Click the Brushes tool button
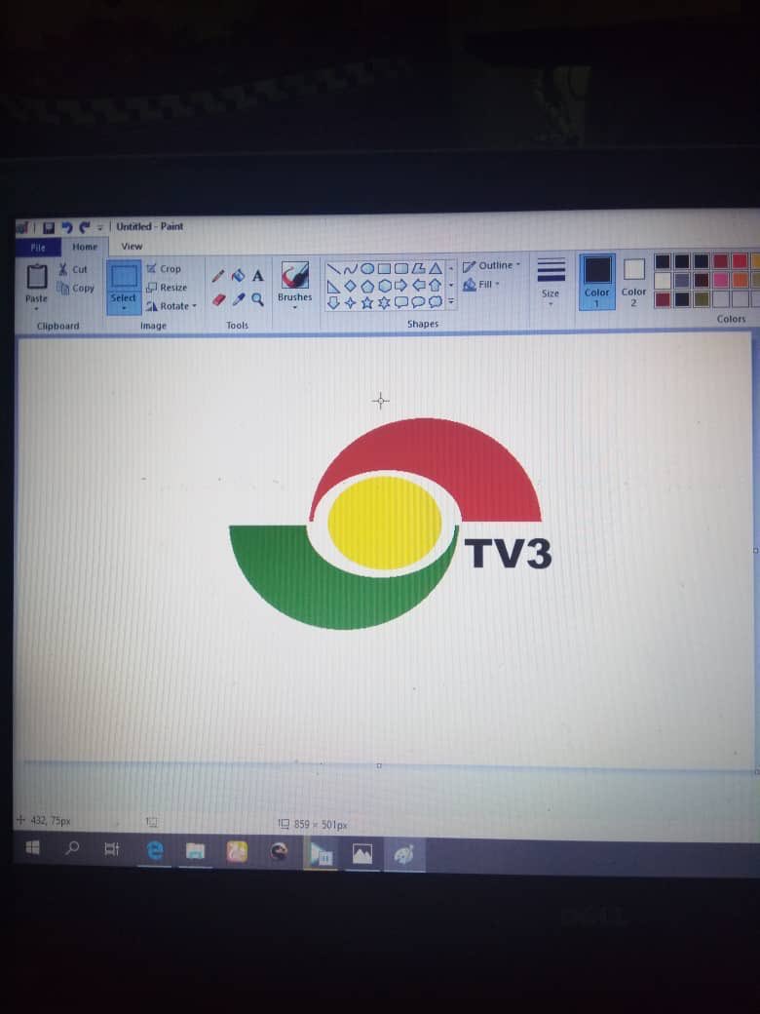The width and height of the screenshot is (760, 1014). (x=294, y=282)
